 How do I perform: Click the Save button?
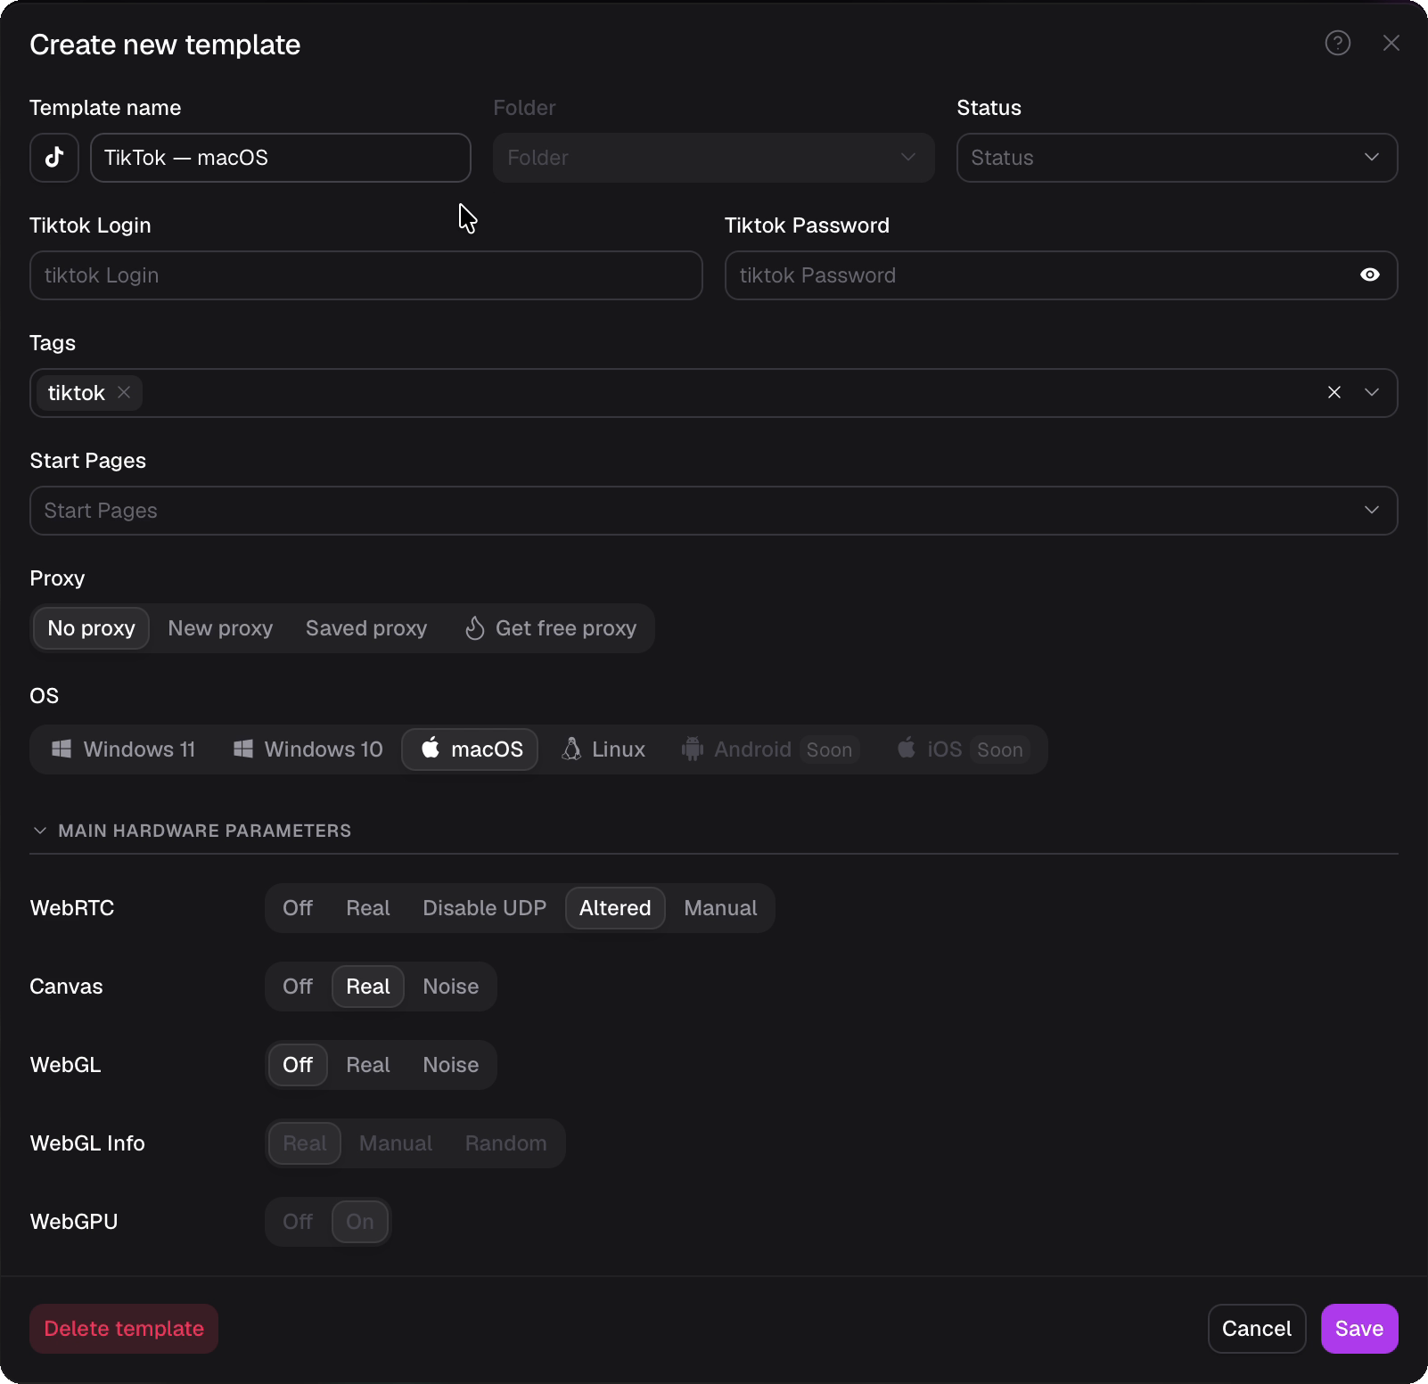[1359, 1329]
